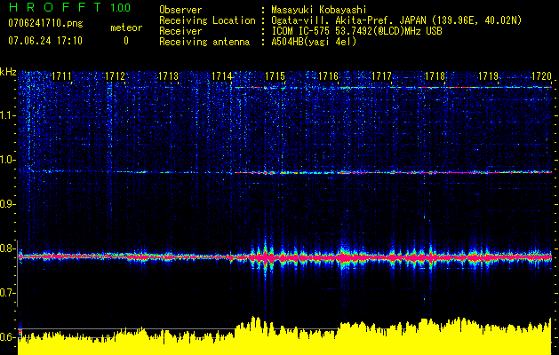This screenshot has height=355, width=559.
Task: Click the kHz axis unit label
Action: [x=8, y=71]
